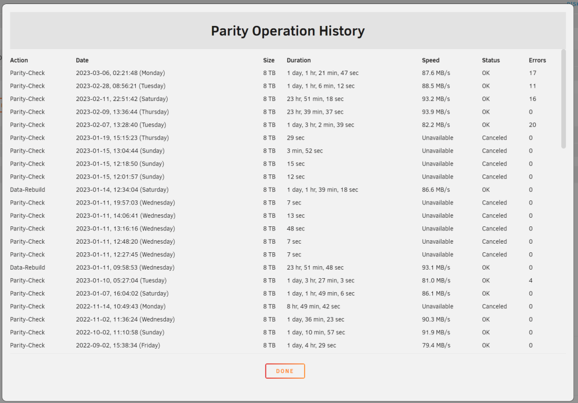578x403 pixels.
Task: Click errors count 4 for 2023-01-10 check
Action: [x=531, y=281]
